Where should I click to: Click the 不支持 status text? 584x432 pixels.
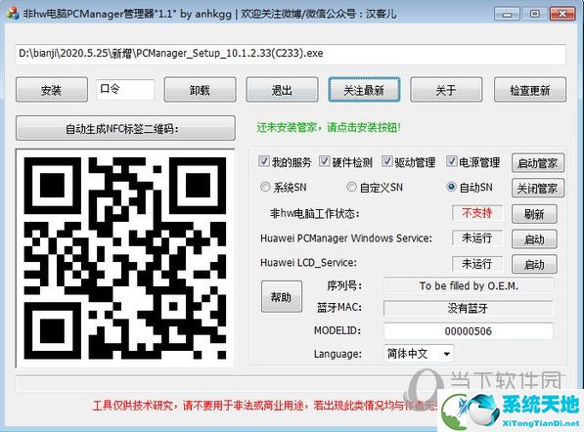pyautogui.click(x=477, y=213)
